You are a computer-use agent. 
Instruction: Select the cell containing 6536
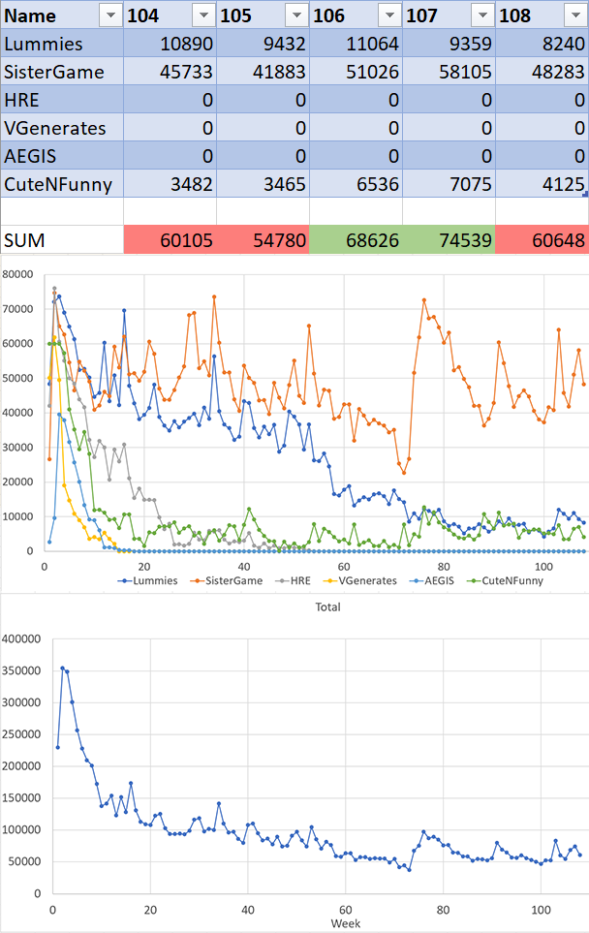click(356, 183)
